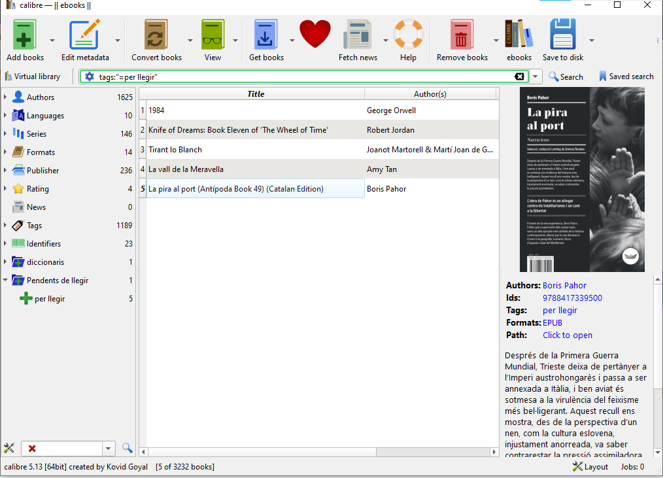
Task: Click the Get books icon
Action: pos(265,34)
